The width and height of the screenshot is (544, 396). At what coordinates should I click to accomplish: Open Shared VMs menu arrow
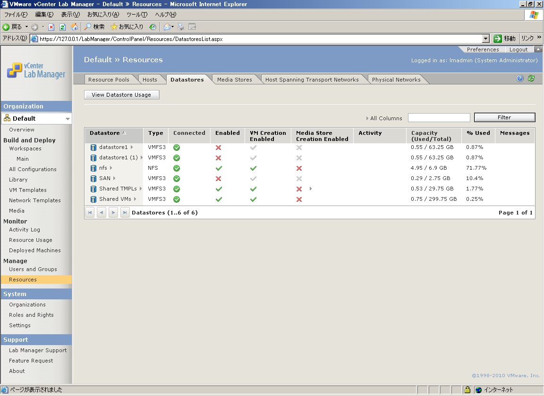click(x=135, y=199)
